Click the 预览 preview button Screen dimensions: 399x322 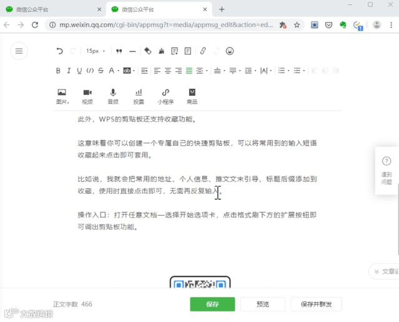(x=263, y=304)
